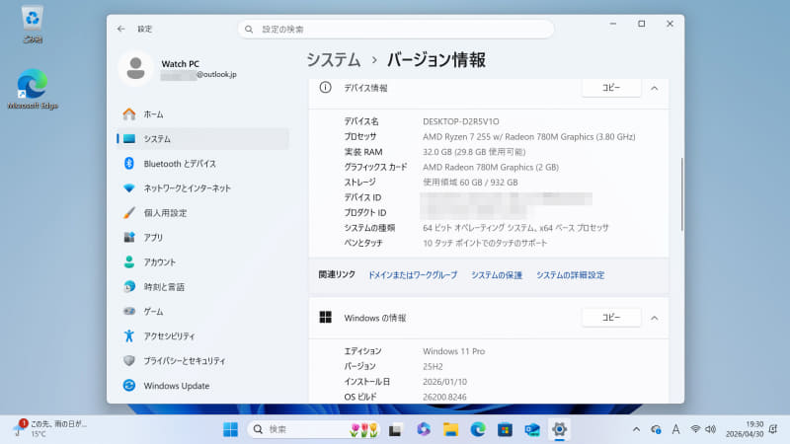Image resolution: width=790 pixels, height=444 pixels.
Task: Open 個人用設定 page
Action: pyautogui.click(x=202, y=213)
